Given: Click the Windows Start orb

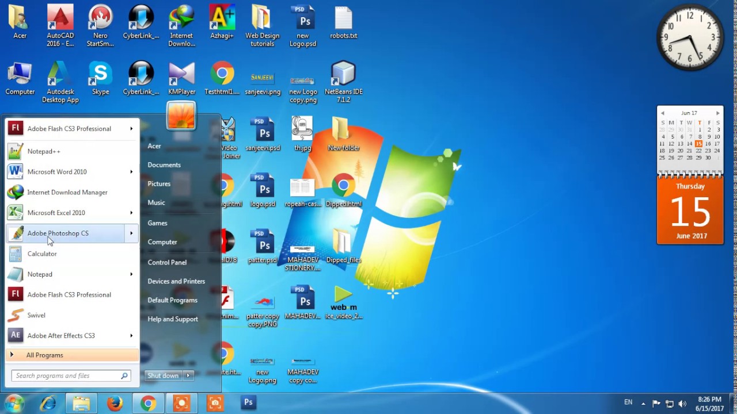Looking at the screenshot, I should click(14, 402).
